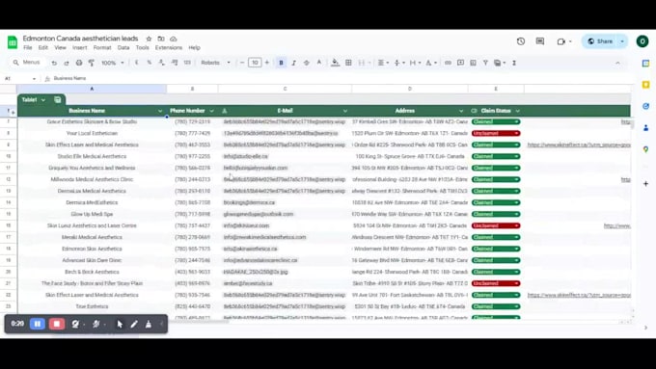Open the 123 number format menu
Screen dimensions: 656x369
(187, 63)
